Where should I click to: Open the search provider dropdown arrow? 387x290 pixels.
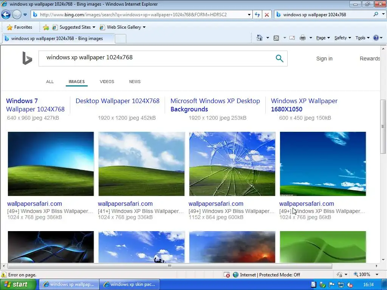coord(383,14)
